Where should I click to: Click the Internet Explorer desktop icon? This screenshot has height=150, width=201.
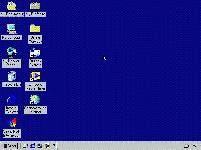(12, 99)
